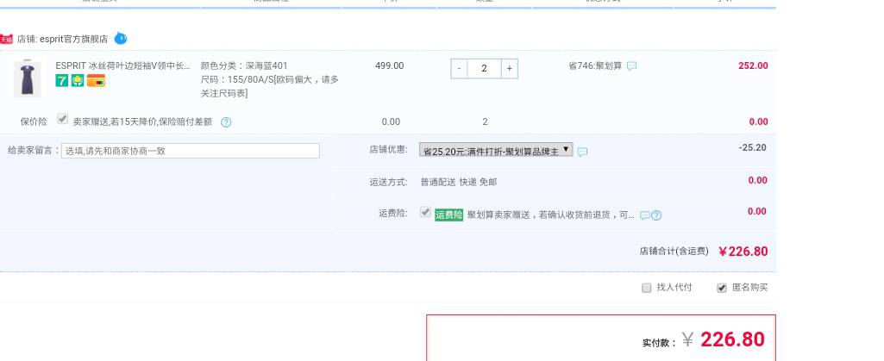Click the -25.20 discount amount
Screen dimensions: 884x361
pos(753,147)
